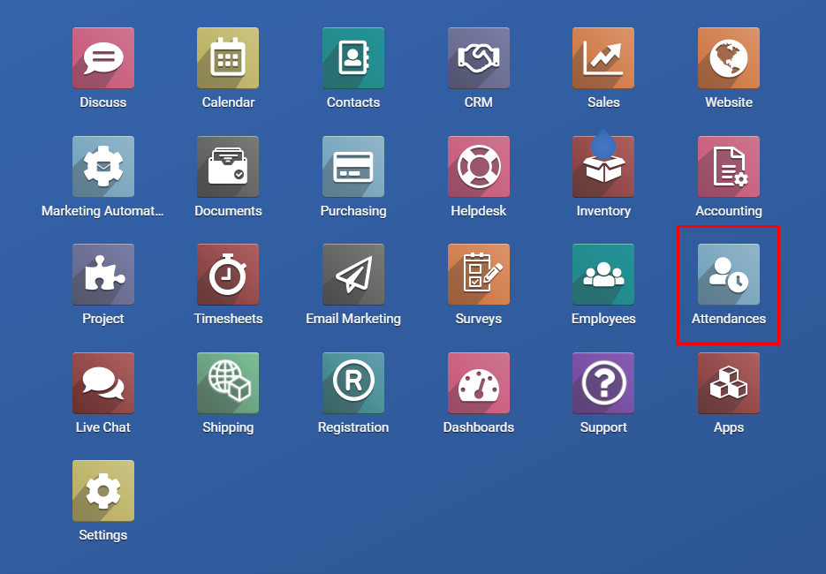Open the Discuss app icon

click(x=103, y=58)
